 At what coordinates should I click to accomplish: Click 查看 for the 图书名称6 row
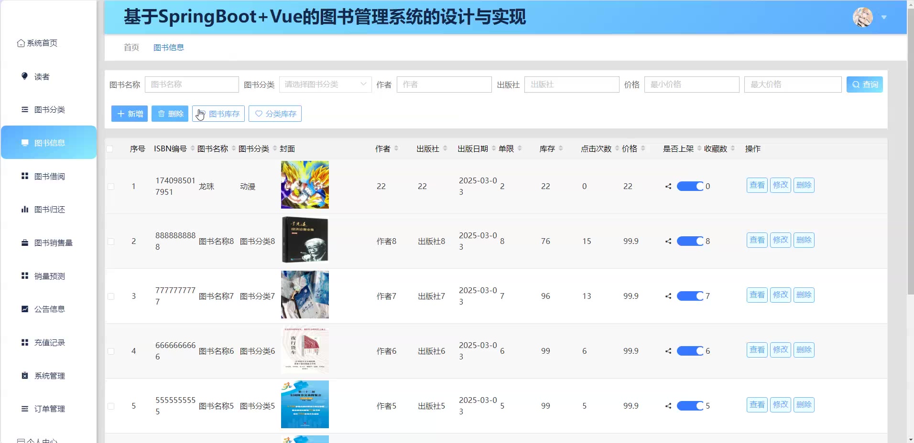pos(757,349)
